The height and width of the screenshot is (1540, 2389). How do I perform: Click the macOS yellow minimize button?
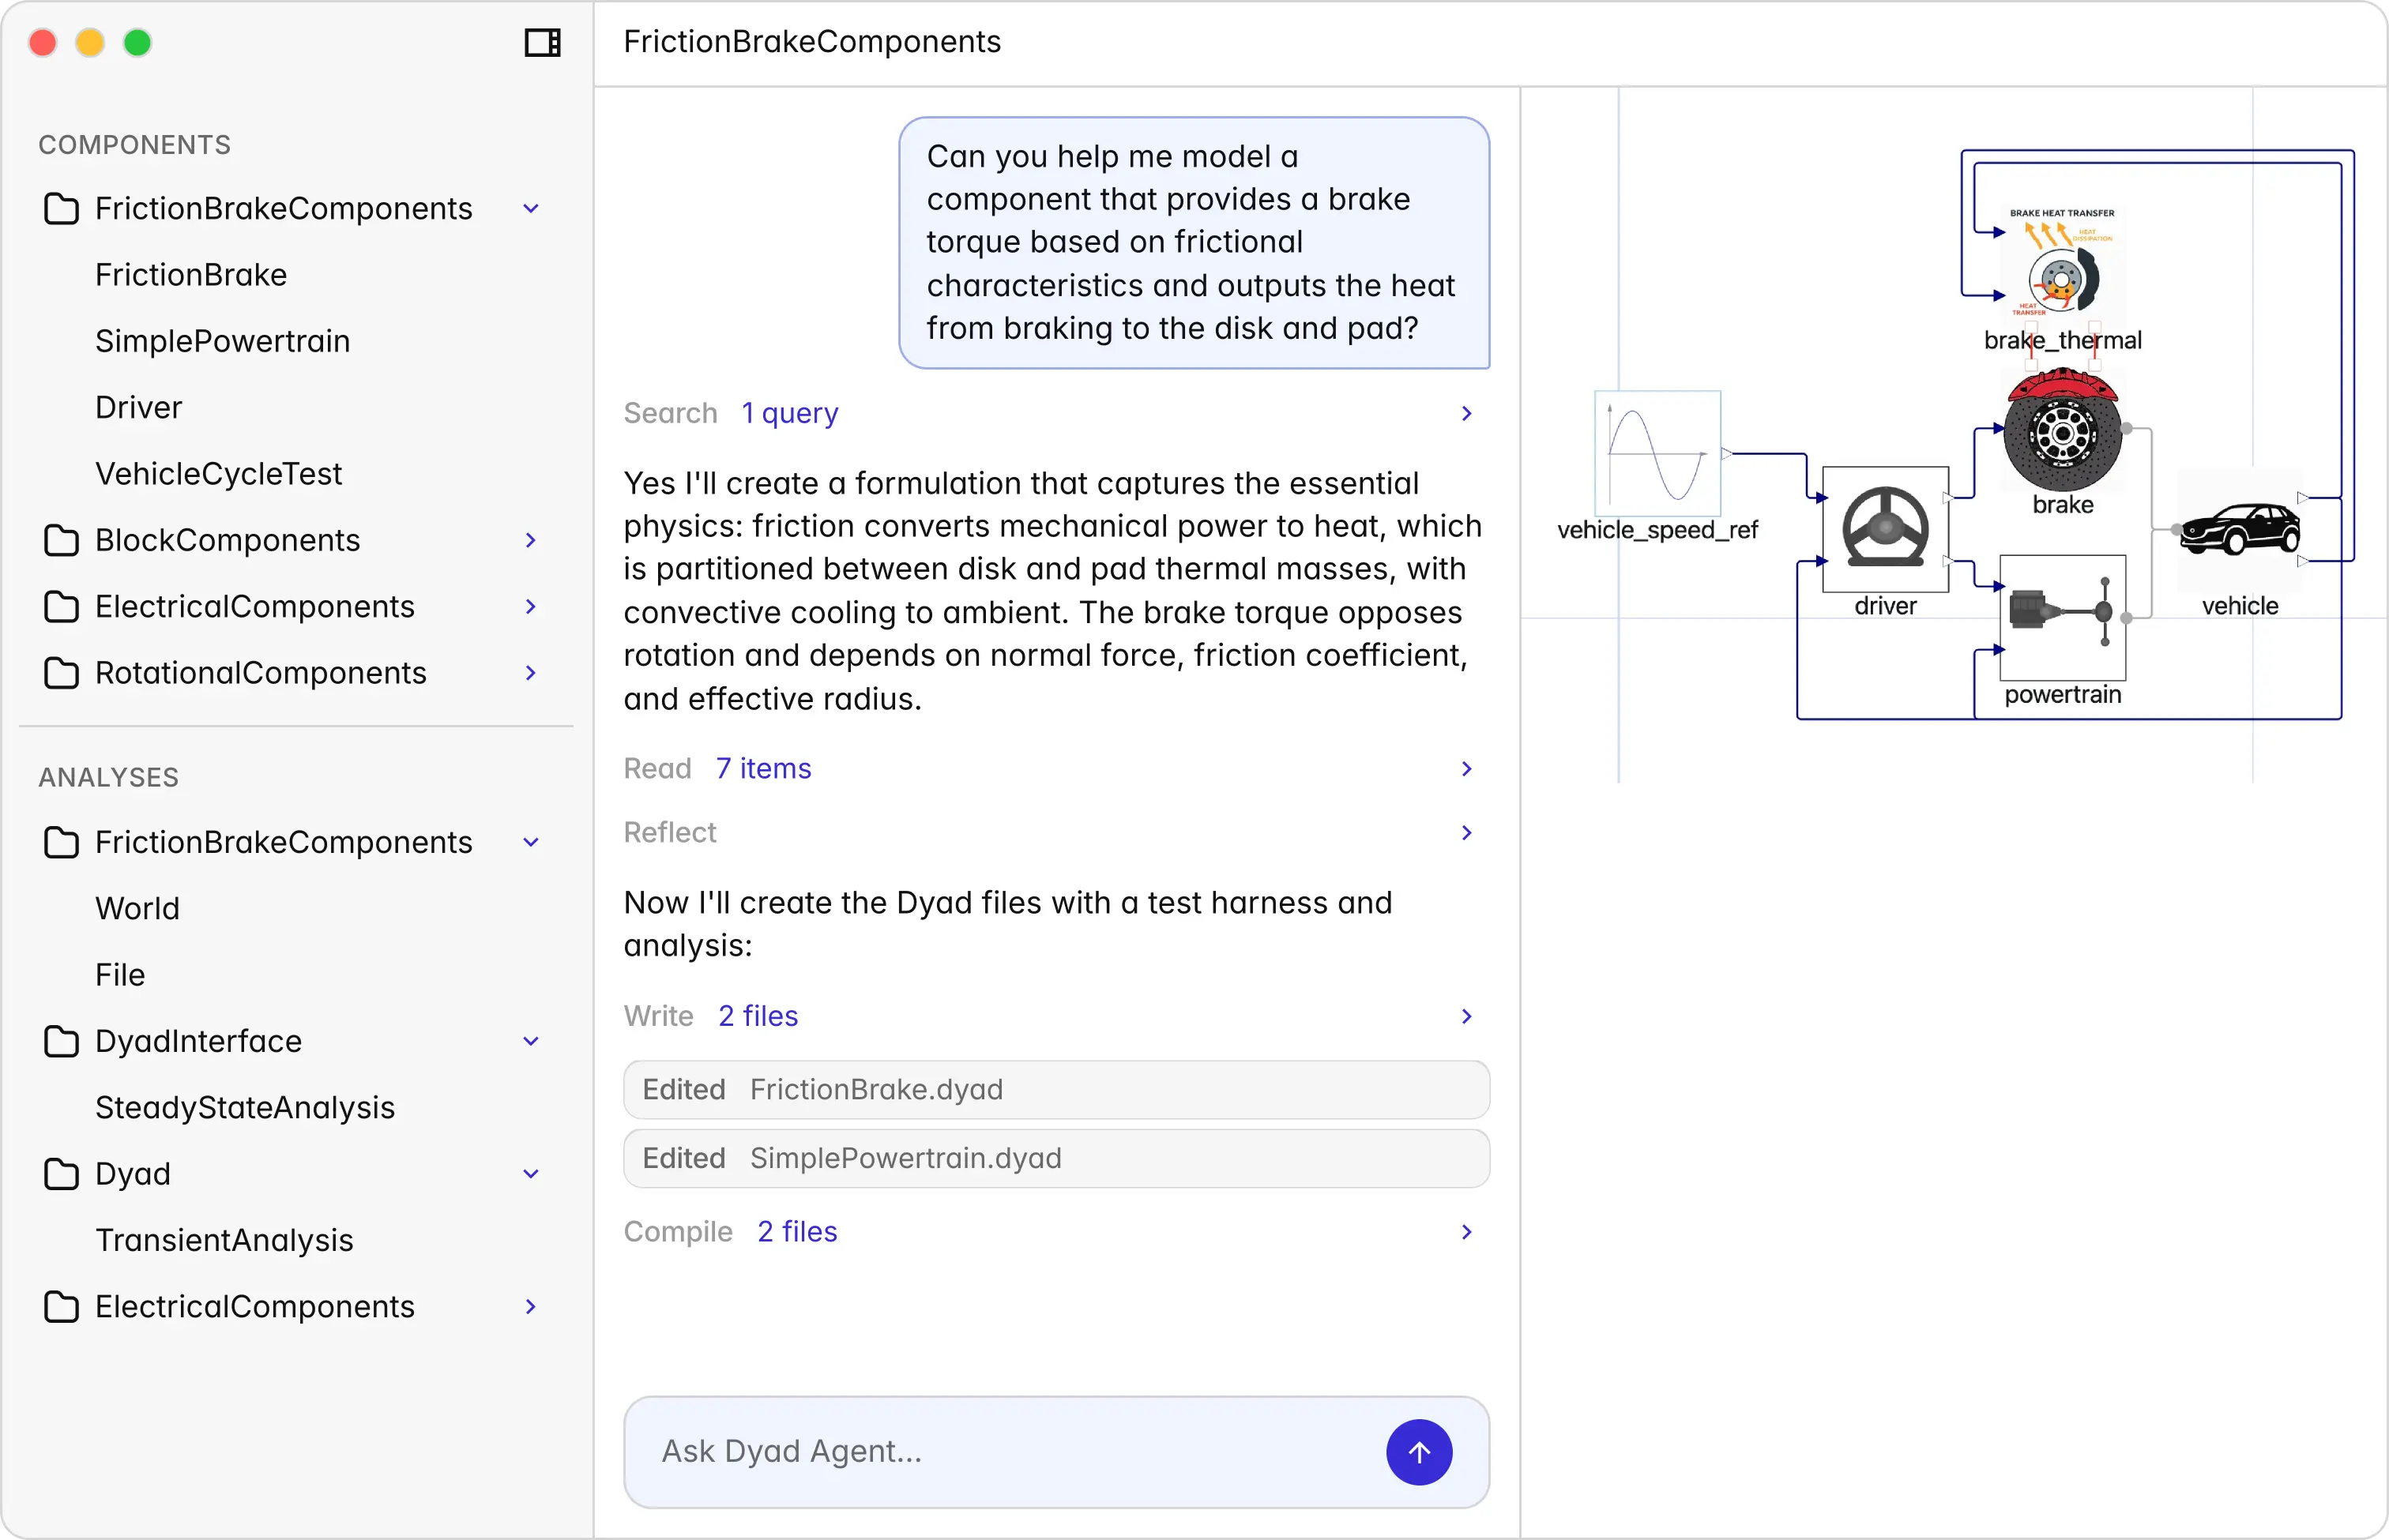(90, 42)
